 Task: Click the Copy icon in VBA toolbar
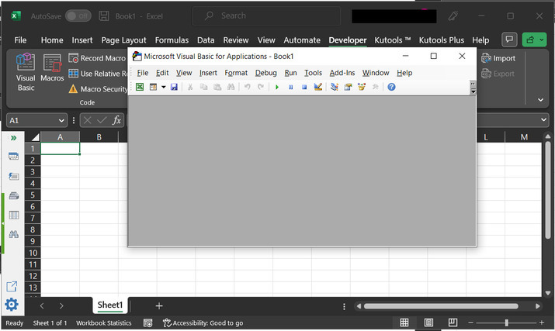(x=203, y=87)
